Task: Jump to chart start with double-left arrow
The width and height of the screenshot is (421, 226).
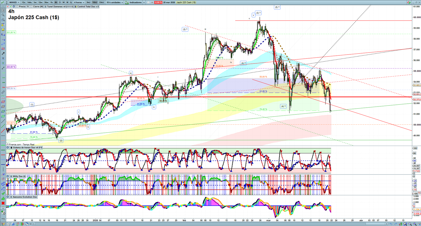Action: [x=31, y=224]
